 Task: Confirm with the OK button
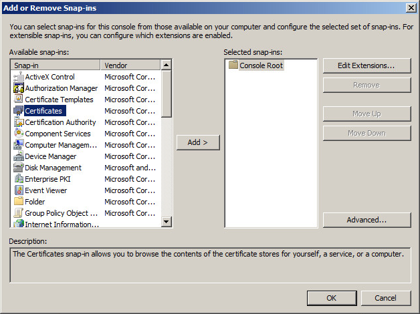click(x=331, y=298)
